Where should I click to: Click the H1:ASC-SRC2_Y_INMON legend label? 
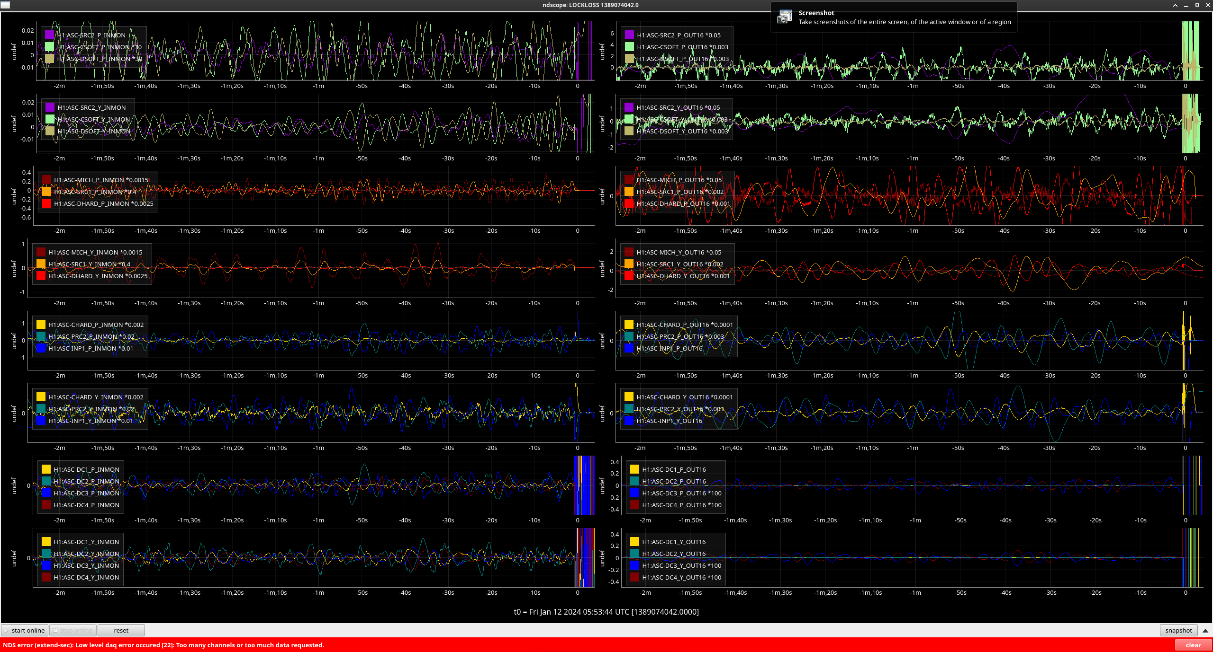tap(91, 108)
